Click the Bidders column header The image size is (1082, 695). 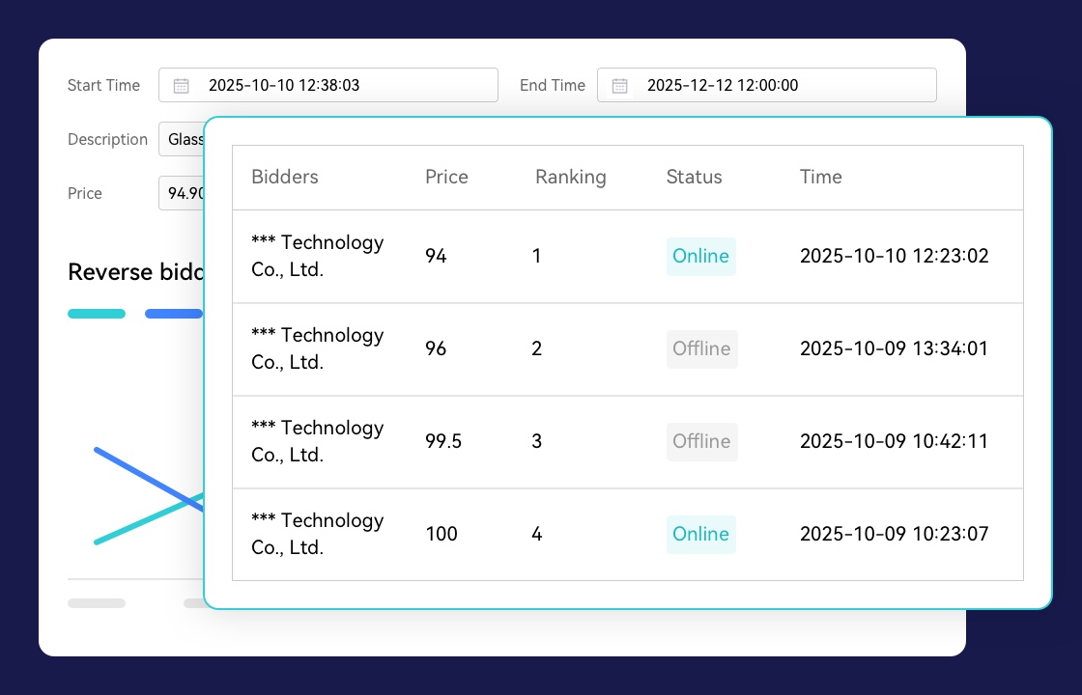coord(284,177)
